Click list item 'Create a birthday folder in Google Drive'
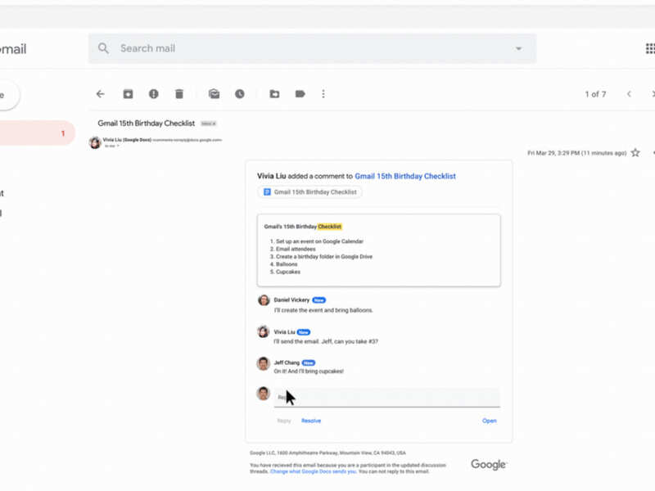The image size is (655, 491). click(x=324, y=257)
